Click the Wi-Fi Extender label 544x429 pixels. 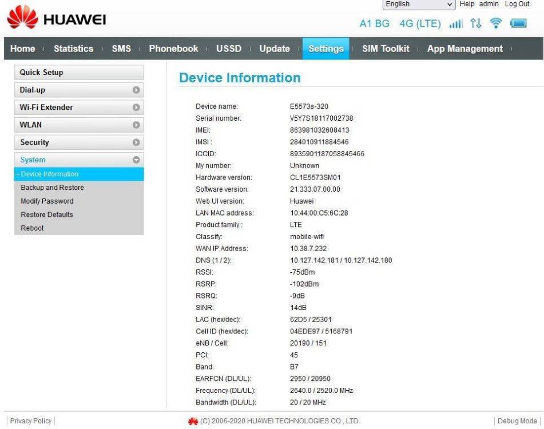pos(46,108)
